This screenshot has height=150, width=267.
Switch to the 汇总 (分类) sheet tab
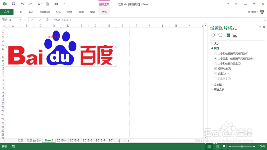pyautogui.click(x=34, y=140)
